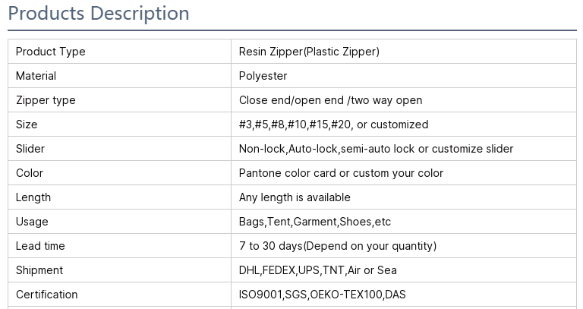This screenshot has height=309, width=583.
Task: Select the Product Type label cell
Action: tap(119, 52)
